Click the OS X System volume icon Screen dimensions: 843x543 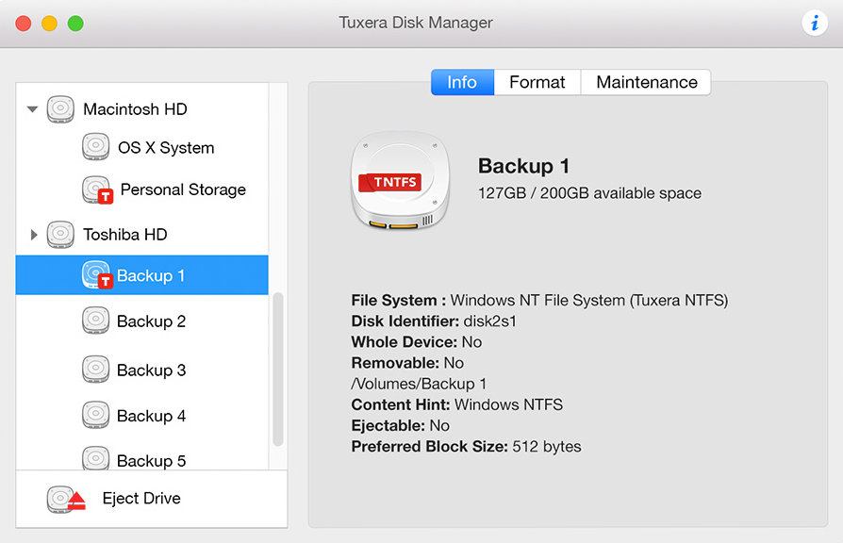[x=95, y=148]
